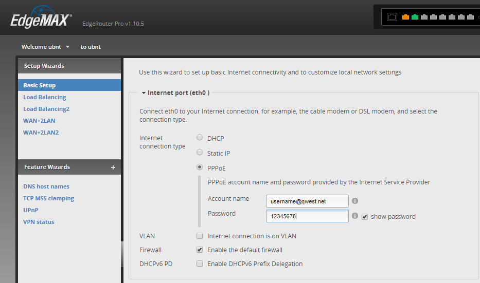Image resolution: width=480 pixels, height=283 pixels.
Task: Select the PPPoE radio button
Action: [200, 167]
